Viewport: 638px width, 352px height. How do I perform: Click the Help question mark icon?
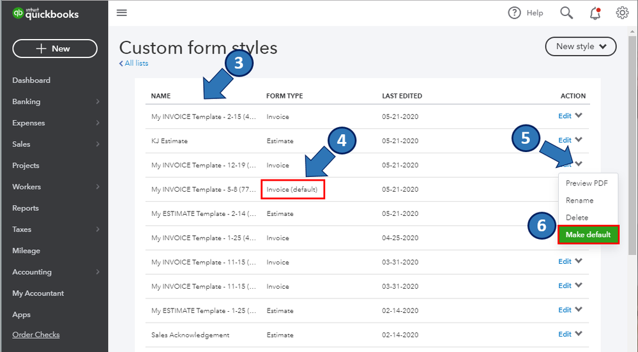[515, 13]
